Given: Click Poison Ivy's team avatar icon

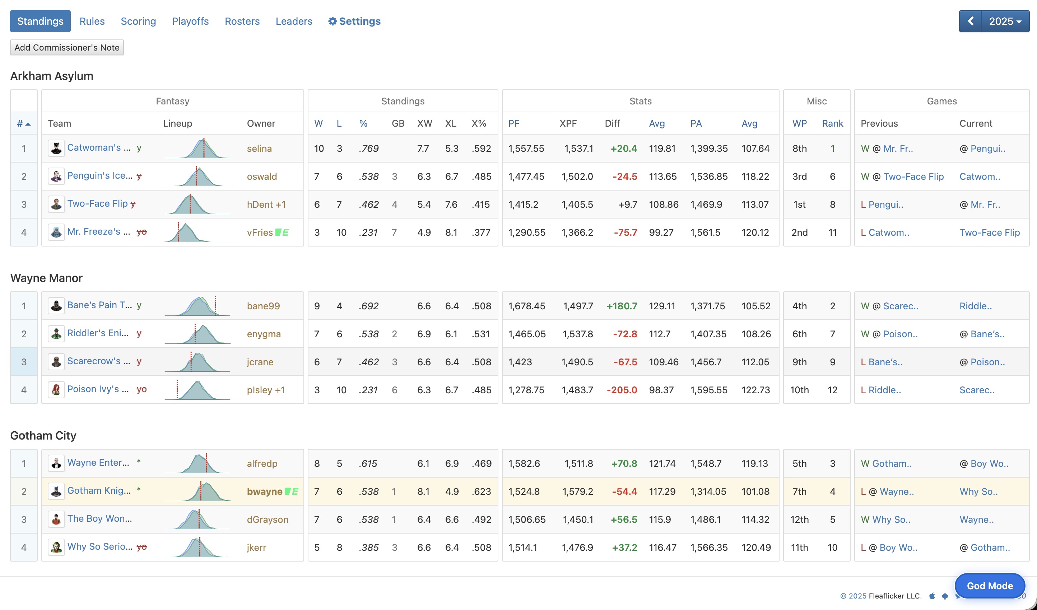Looking at the screenshot, I should [x=57, y=389].
